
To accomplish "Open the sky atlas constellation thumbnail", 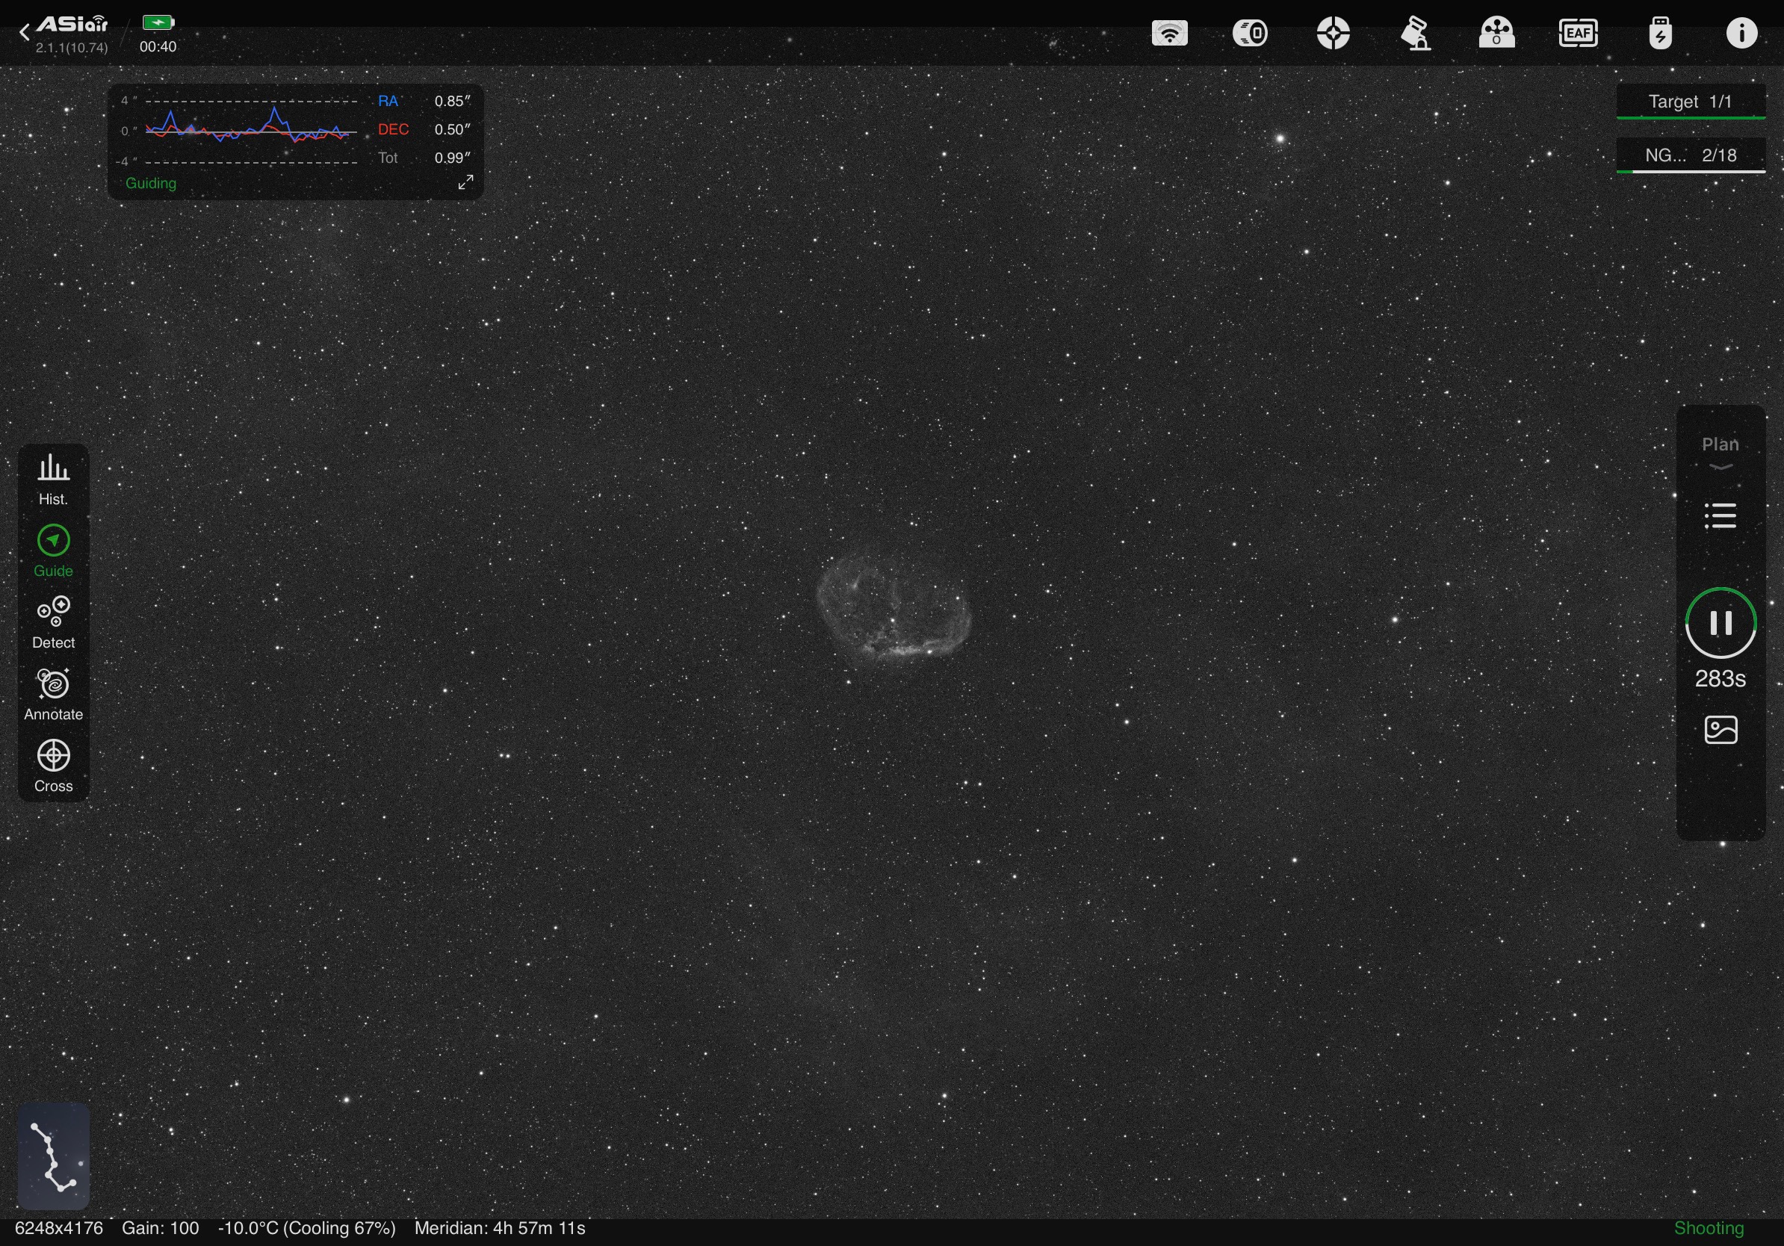I will (54, 1156).
